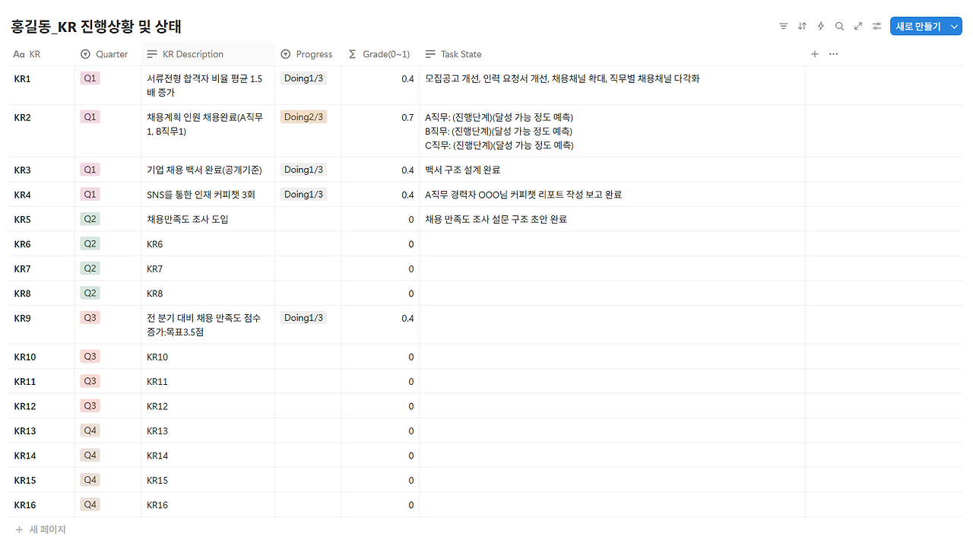Click the red Q3 tag on KR9
Screen dimensions: 973x537
click(x=90, y=317)
